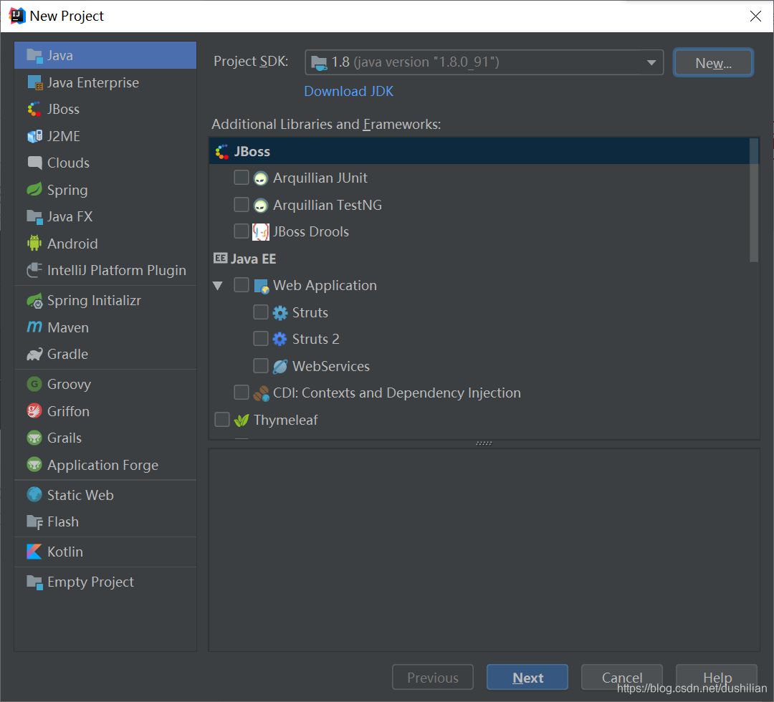Click the Griffon red icon
The width and height of the screenshot is (774, 702).
pyautogui.click(x=34, y=411)
